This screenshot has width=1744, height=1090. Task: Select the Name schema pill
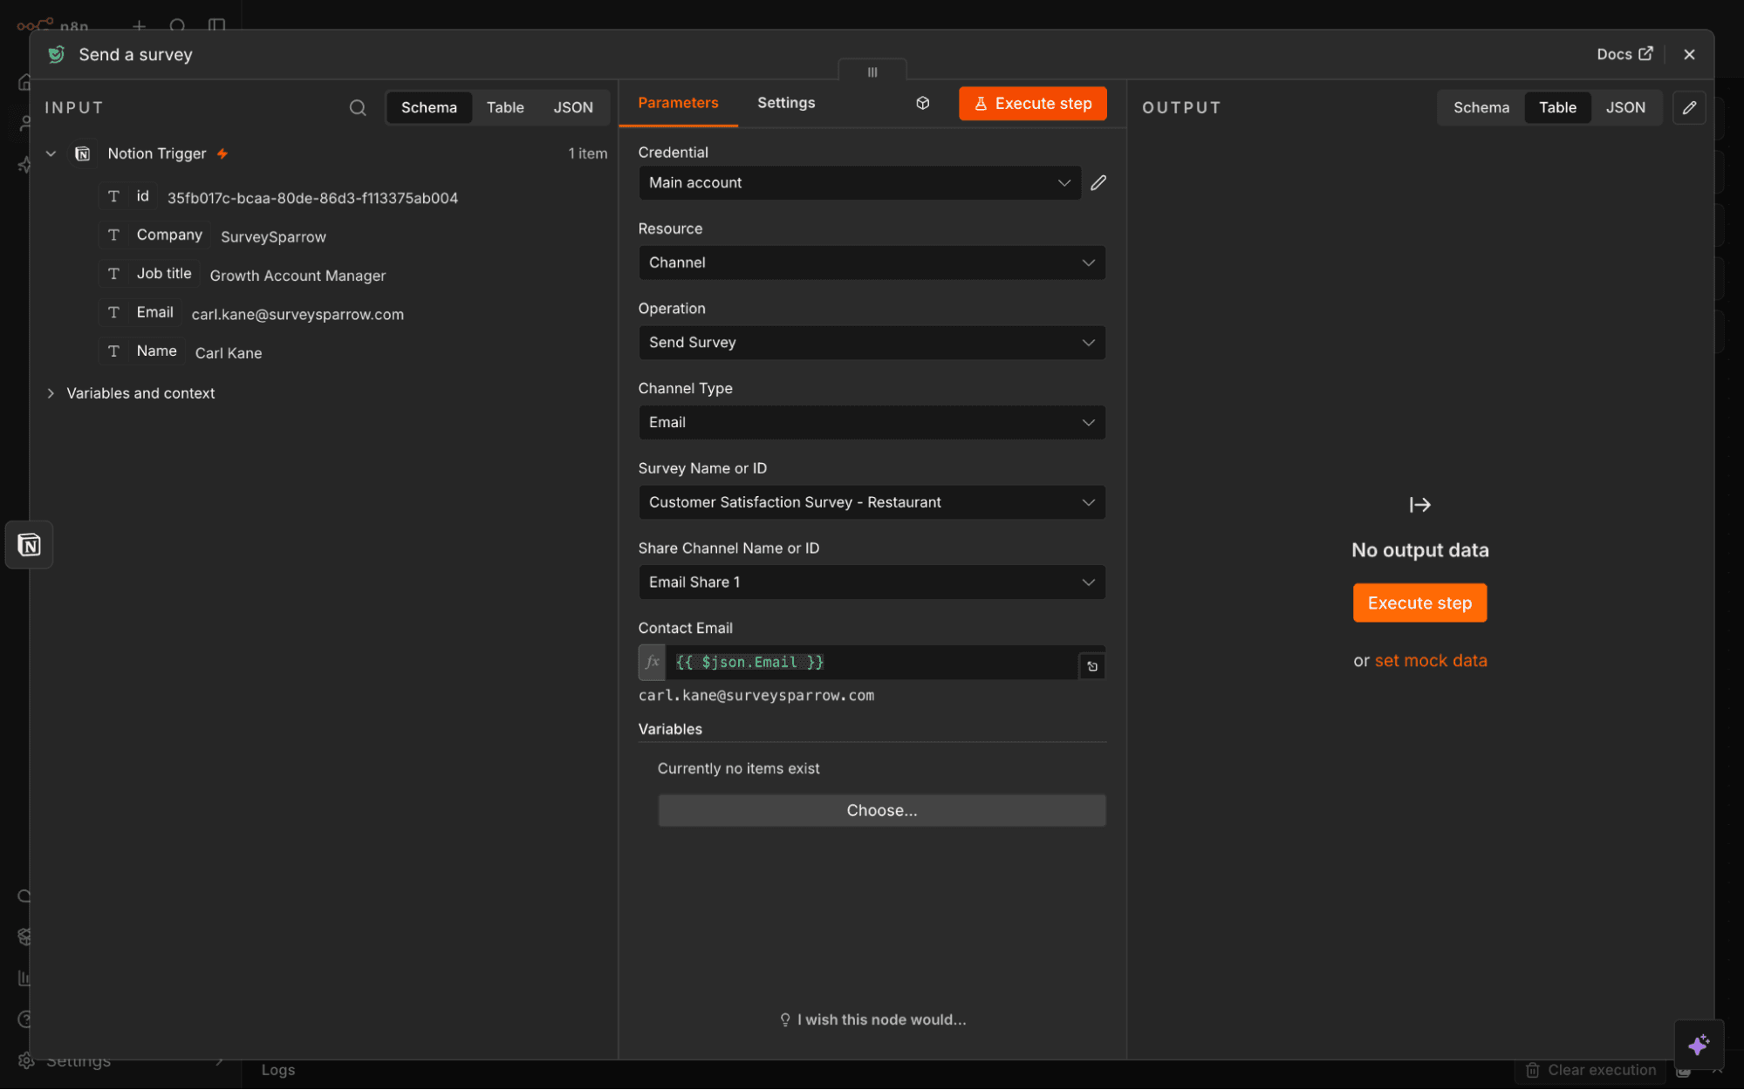click(141, 351)
